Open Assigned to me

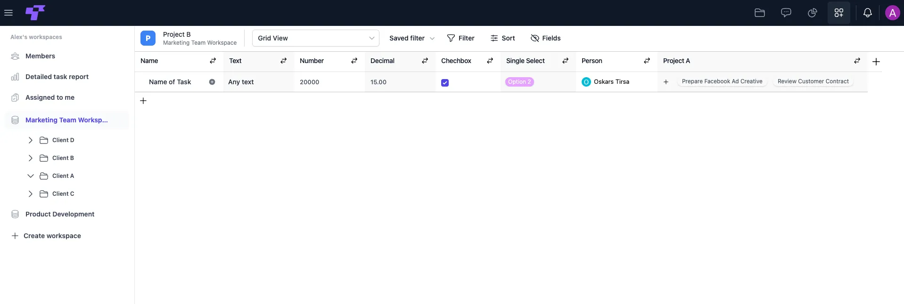(x=50, y=97)
